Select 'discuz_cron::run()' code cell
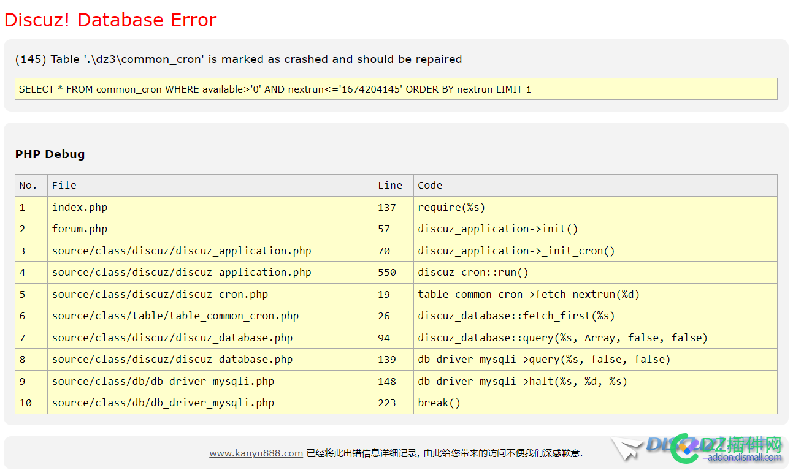Viewport: 793px width, 473px height. coord(596,272)
